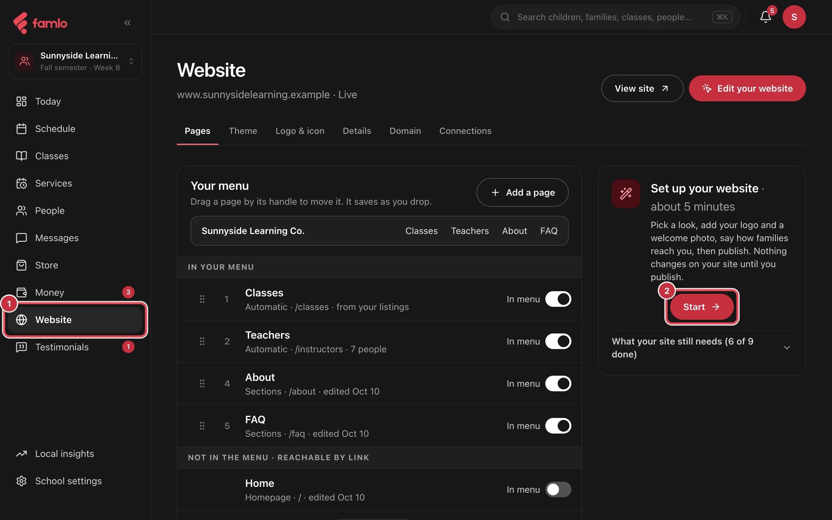The height and width of the screenshot is (520, 832).
Task: Open notifications bell
Action: point(765,17)
